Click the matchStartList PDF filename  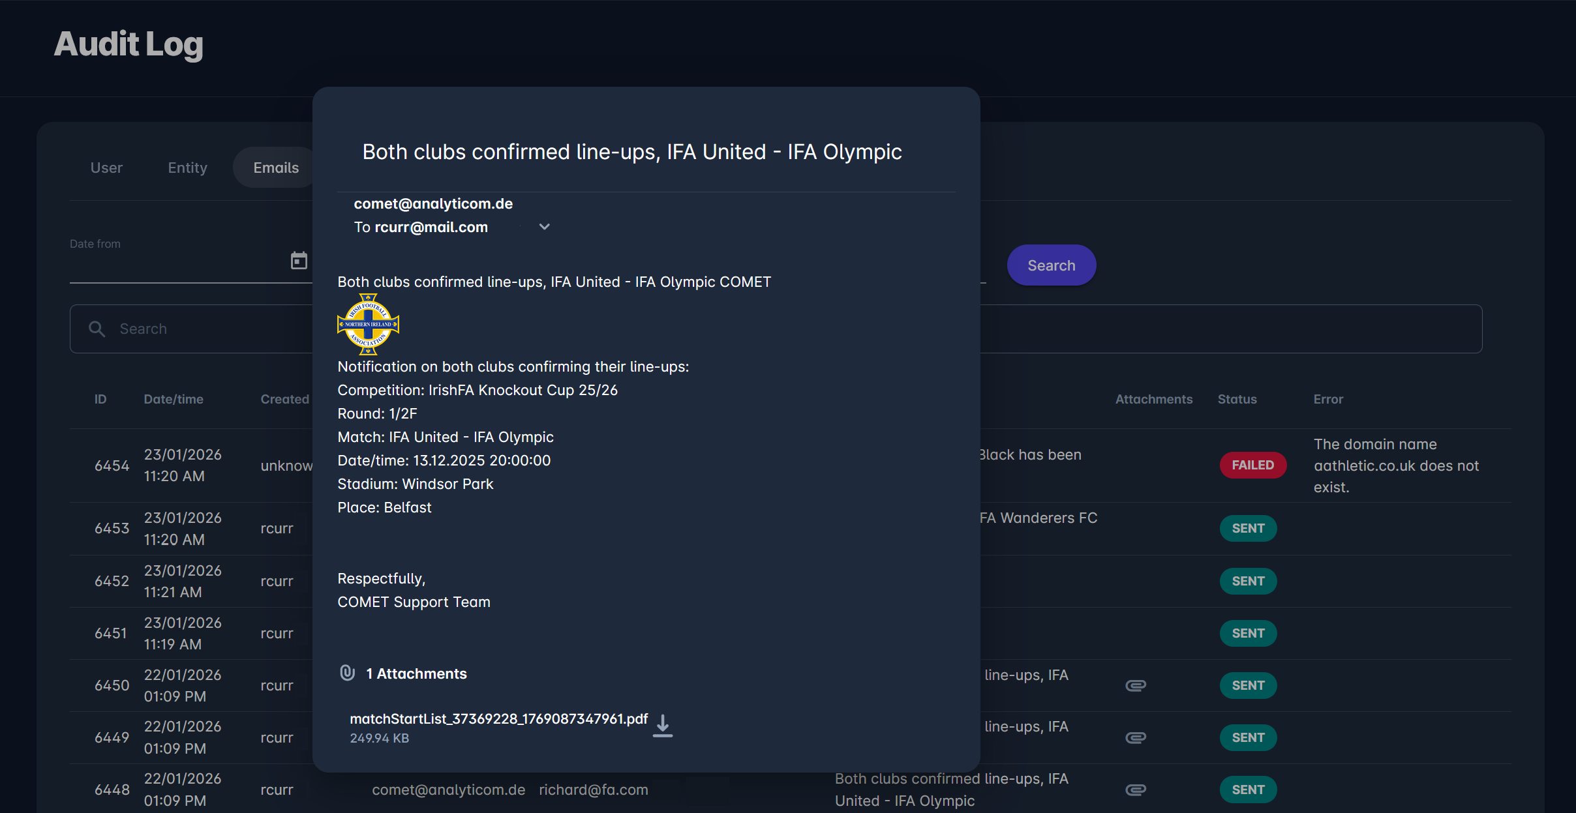pyautogui.click(x=498, y=718)
